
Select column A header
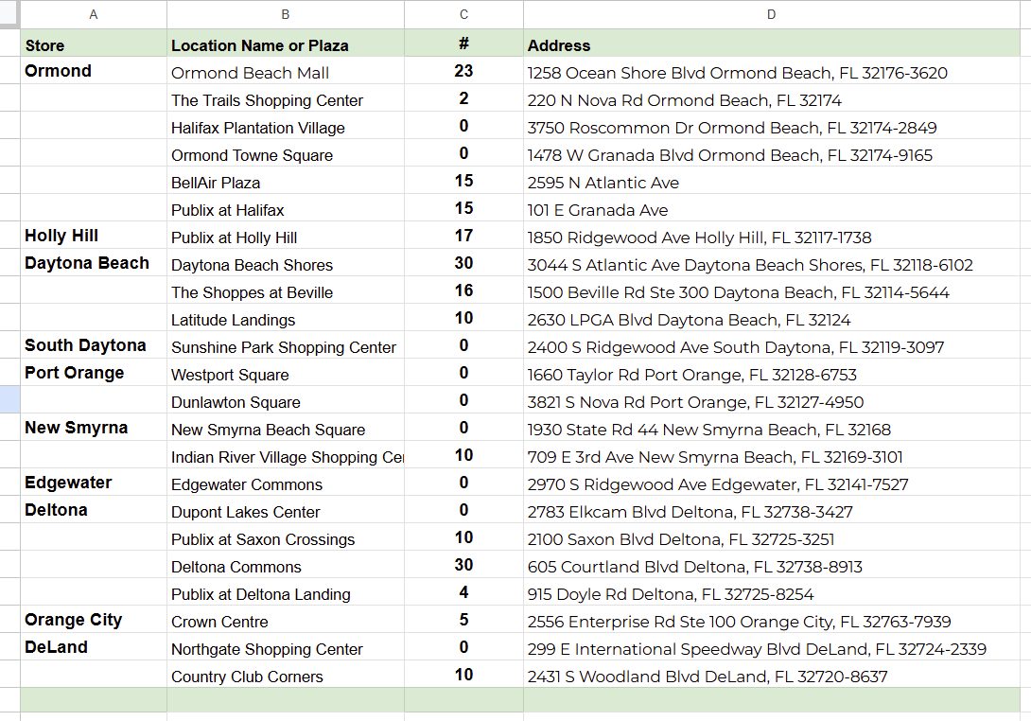coord(94,14)
